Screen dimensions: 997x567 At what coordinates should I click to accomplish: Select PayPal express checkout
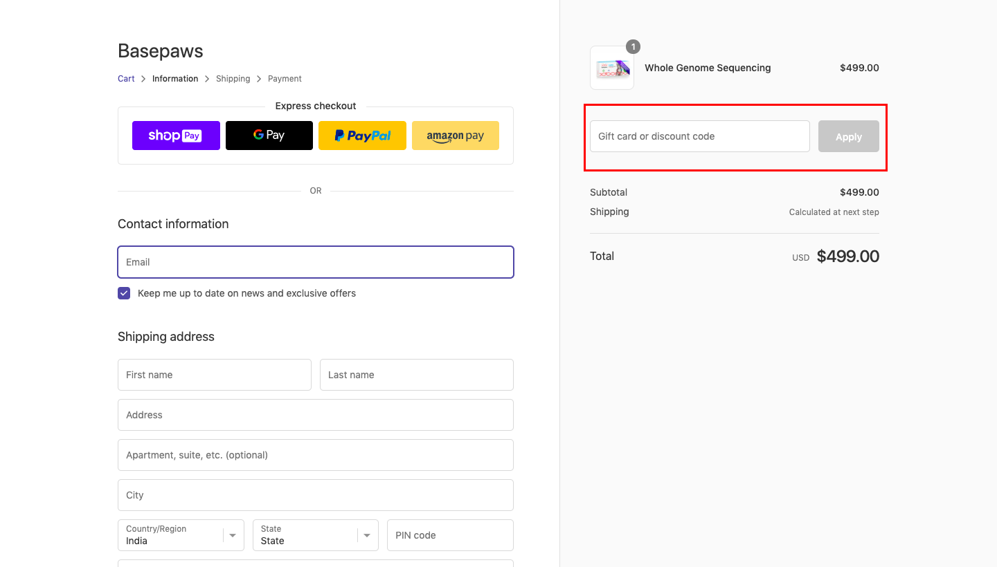click(x=362, y=136)
